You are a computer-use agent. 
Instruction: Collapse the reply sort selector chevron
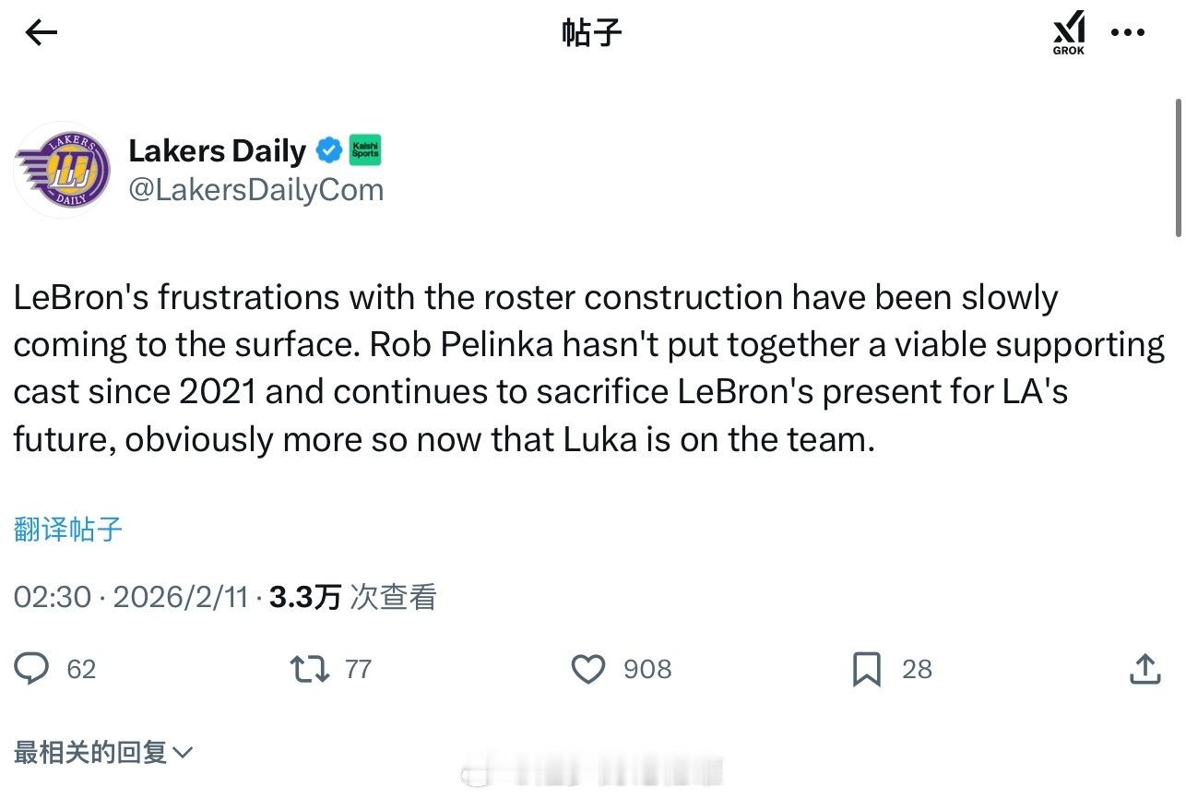(181, 753)
